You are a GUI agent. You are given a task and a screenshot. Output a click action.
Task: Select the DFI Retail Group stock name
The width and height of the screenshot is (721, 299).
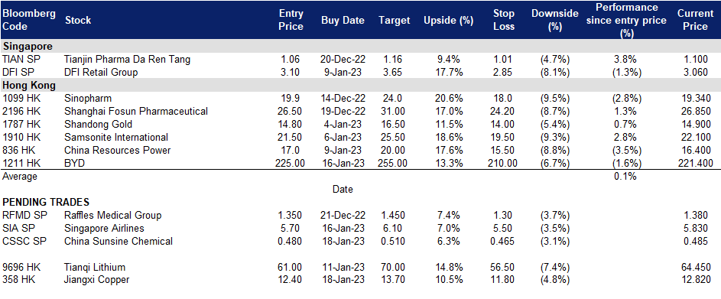point(101,72)
